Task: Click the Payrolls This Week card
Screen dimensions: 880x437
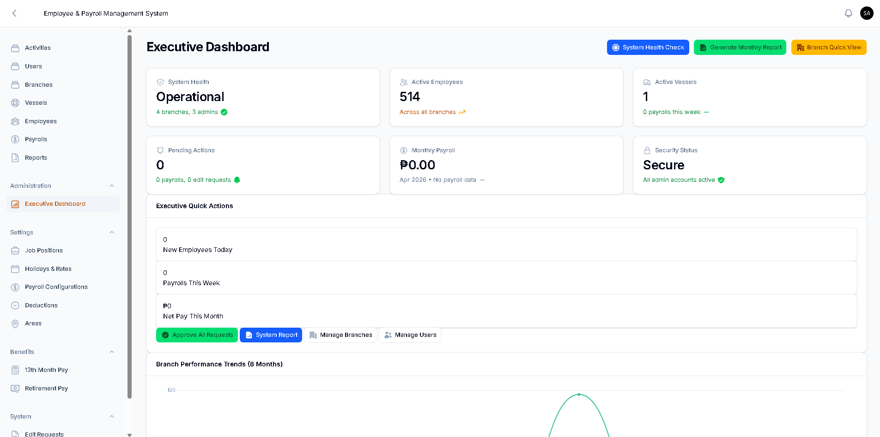Action: click(506, 278)
